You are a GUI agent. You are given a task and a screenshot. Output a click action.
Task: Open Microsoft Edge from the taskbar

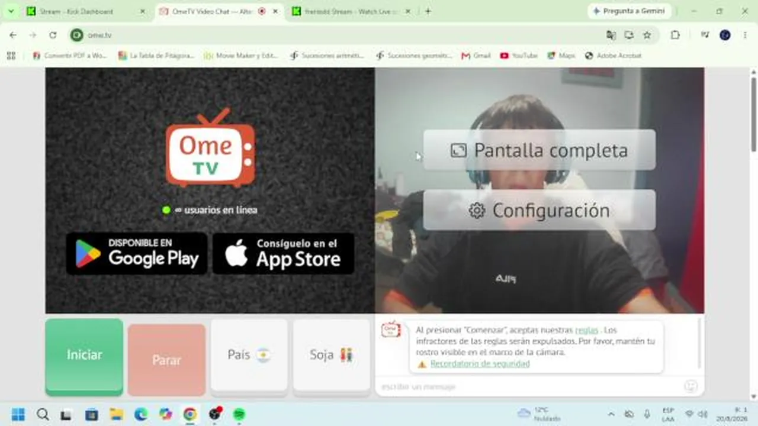point(141,414)
